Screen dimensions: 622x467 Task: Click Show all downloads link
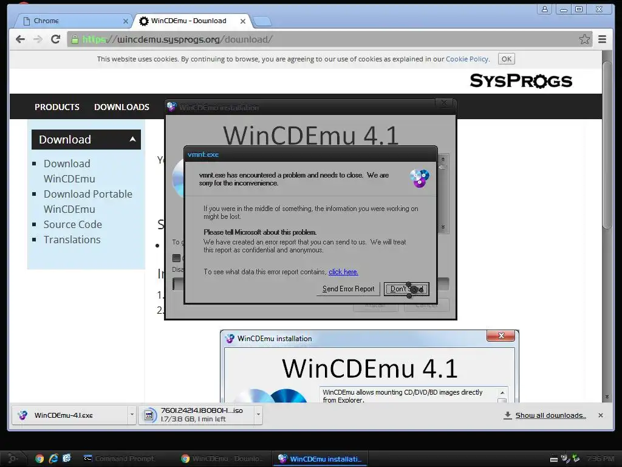click(550, 415)
